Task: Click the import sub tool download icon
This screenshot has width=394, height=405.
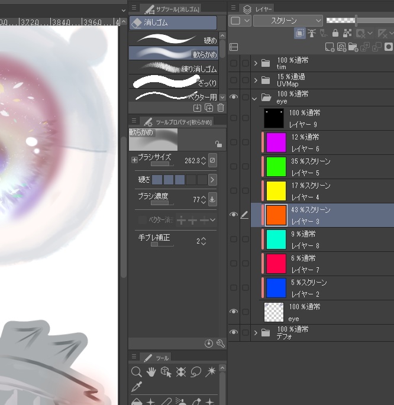Action: (x=197, y=108)
